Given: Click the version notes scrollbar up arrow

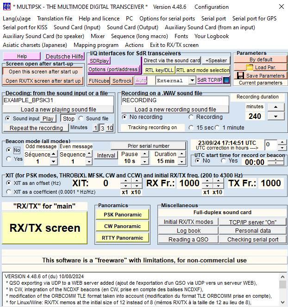Looking at the screenshot, I should (282, 277).
